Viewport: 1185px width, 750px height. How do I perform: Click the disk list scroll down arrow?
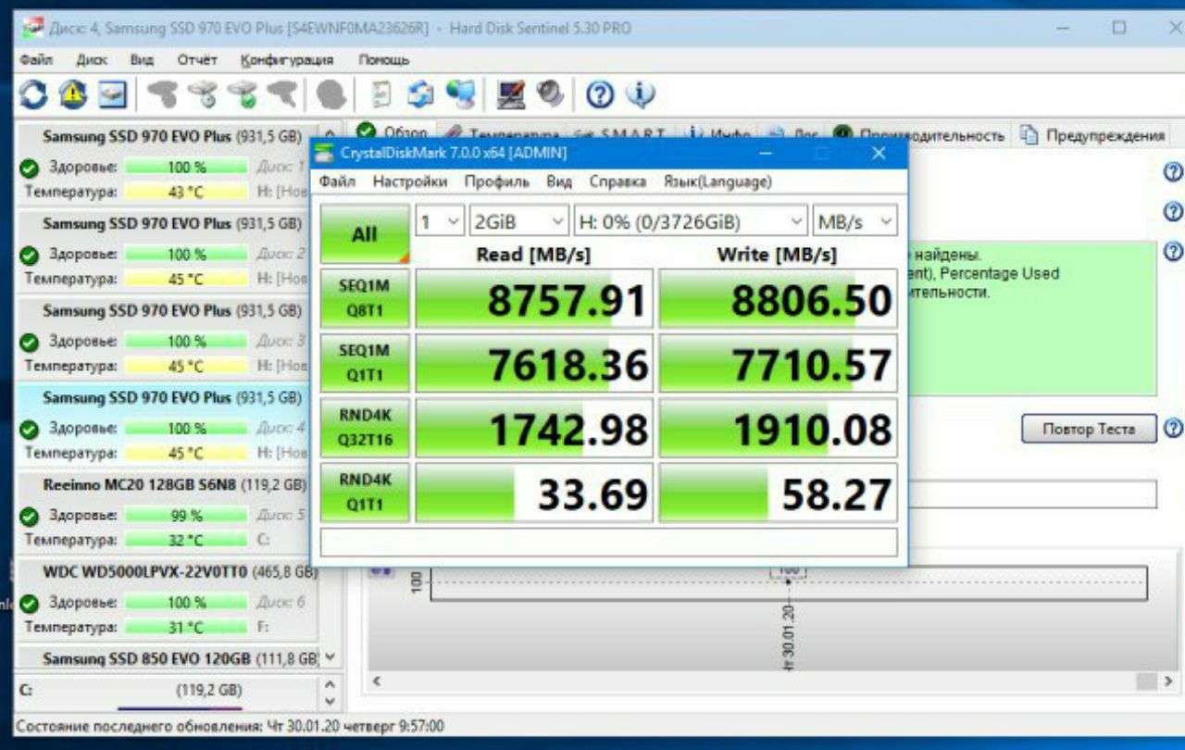pos(331,657)
